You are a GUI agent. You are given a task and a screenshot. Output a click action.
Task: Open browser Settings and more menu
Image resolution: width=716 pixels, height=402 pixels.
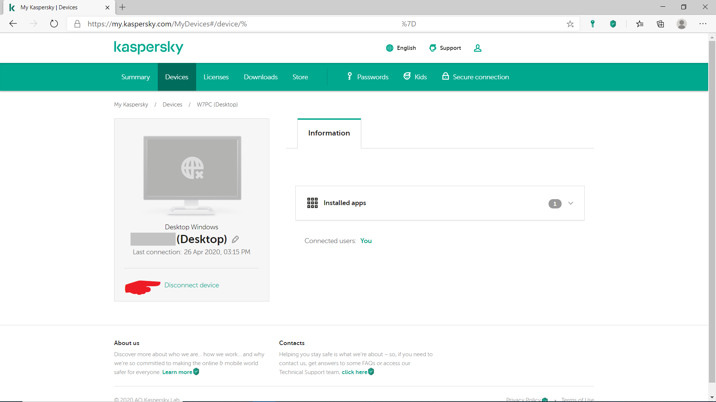703,24
